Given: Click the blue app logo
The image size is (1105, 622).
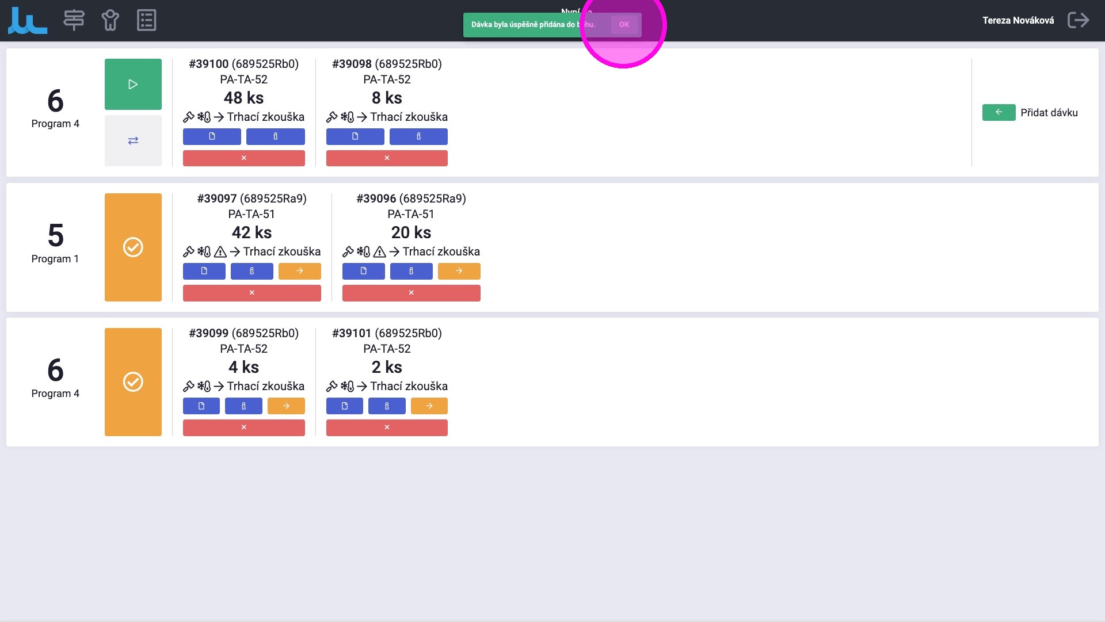Looking at the screenshot, I should click(x=28, y=20).
